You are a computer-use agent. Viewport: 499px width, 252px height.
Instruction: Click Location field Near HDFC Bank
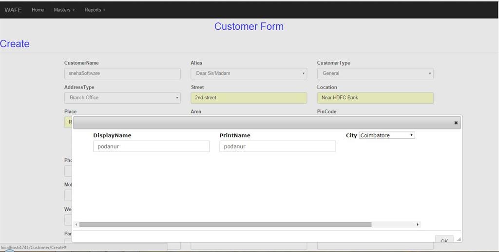tap(375, 98)
